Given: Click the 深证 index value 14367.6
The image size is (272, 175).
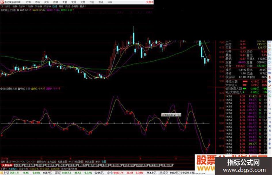Looking at the screenshot, I should [x=67, y=173].
